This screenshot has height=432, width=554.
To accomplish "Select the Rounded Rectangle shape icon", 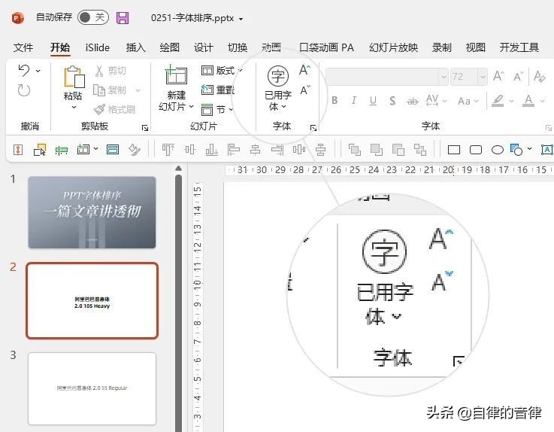I will (x=476, y=150).
